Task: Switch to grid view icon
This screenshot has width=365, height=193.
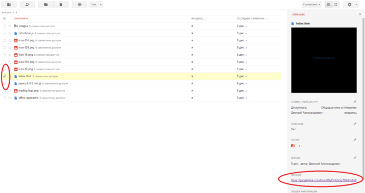Action: coord(336,4)
